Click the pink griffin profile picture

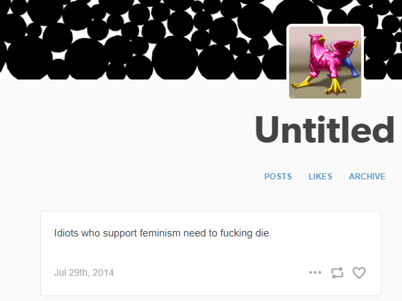pos(325,63)
